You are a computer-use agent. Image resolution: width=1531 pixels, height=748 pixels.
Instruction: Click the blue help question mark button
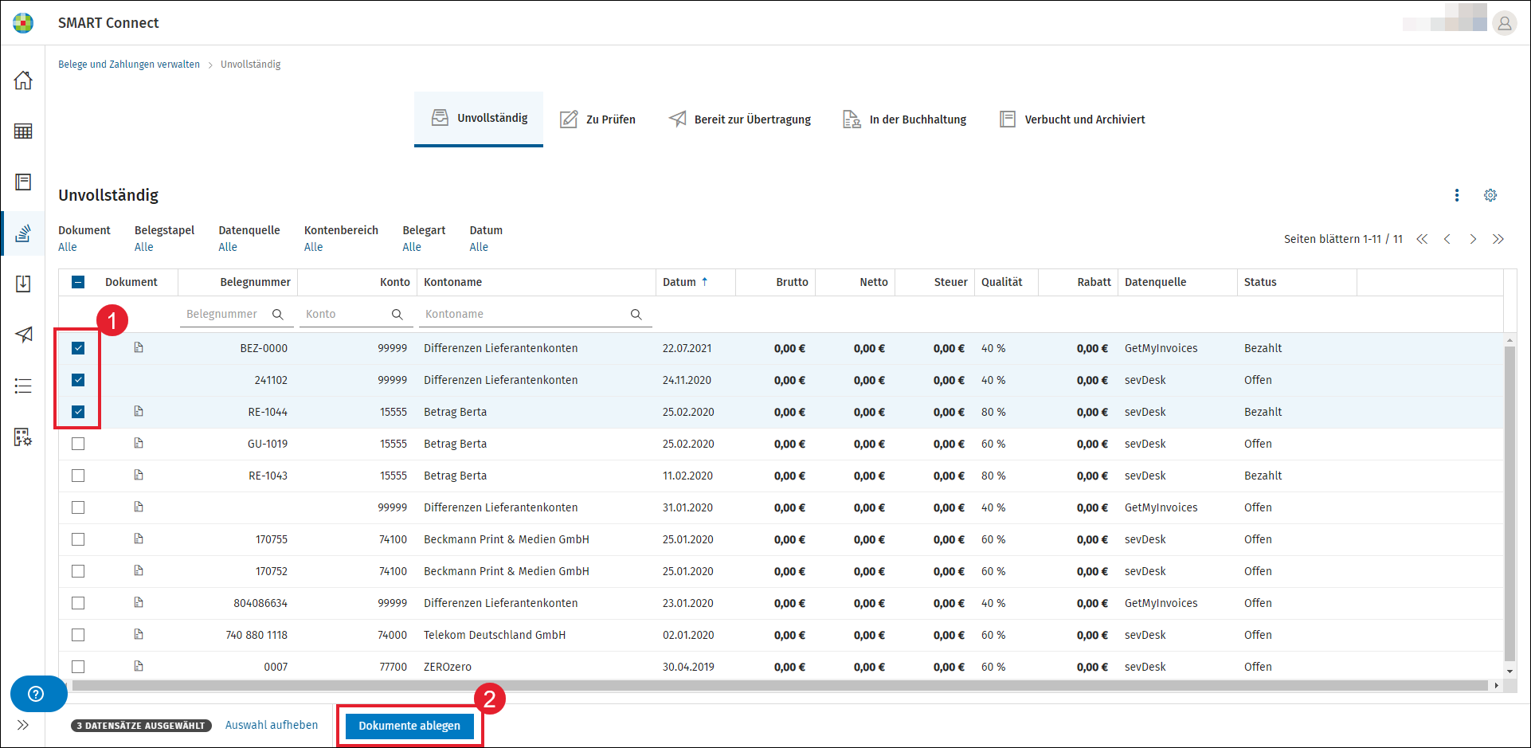(36, 694)
